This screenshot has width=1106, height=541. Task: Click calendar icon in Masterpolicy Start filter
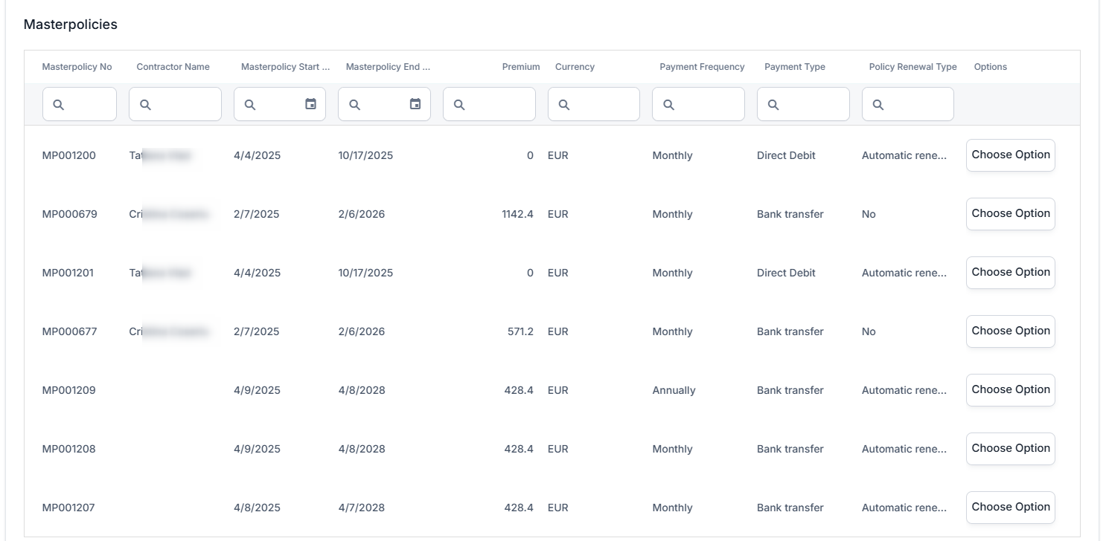pyautogui.click(x=310, y=104)
